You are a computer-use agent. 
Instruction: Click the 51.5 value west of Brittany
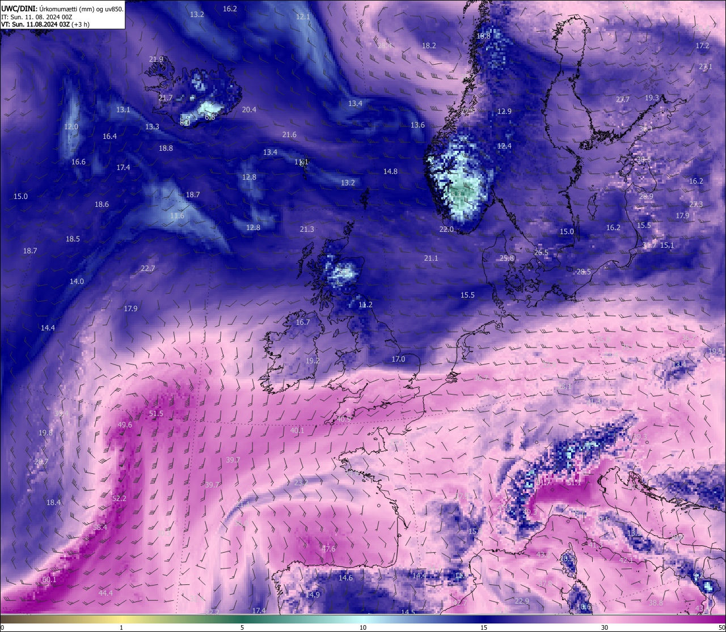tap(156, 414)
